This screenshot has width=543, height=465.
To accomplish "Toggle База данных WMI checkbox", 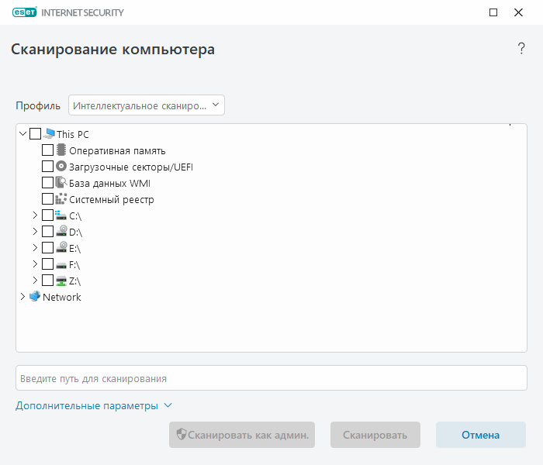I will (47, 182).
